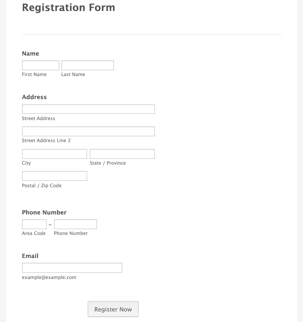
Task: Click the Last Name input field
Action: click(87, 65)
